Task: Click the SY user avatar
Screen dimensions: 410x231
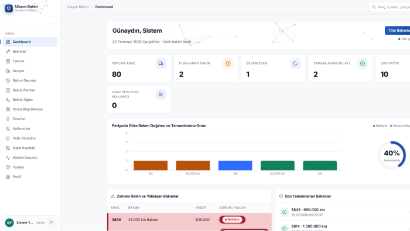Action: coord(9,223)
